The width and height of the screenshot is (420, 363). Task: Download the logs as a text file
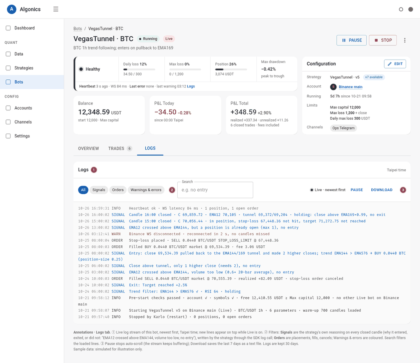[x=382, y=190]
